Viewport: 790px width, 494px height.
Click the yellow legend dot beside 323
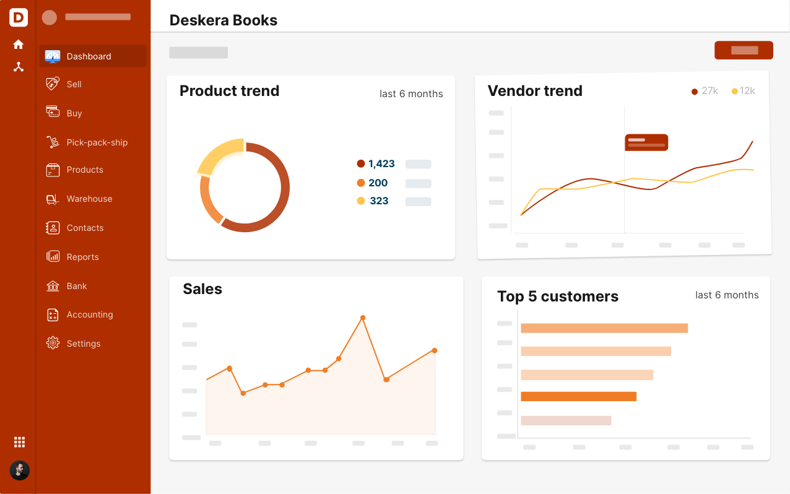361,201
